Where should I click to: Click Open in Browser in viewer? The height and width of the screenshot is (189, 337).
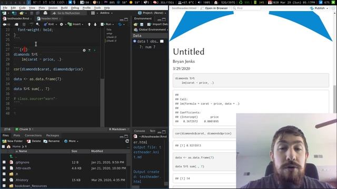(x=214, y=8)
